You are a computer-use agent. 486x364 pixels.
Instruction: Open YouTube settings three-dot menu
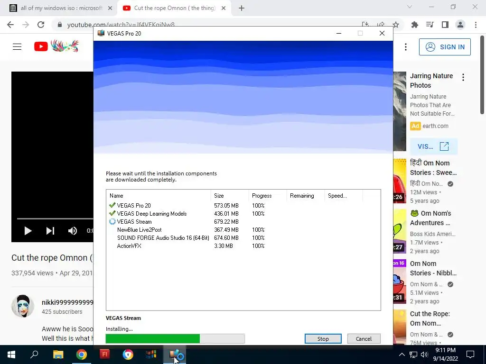click(x=406, y=47)
